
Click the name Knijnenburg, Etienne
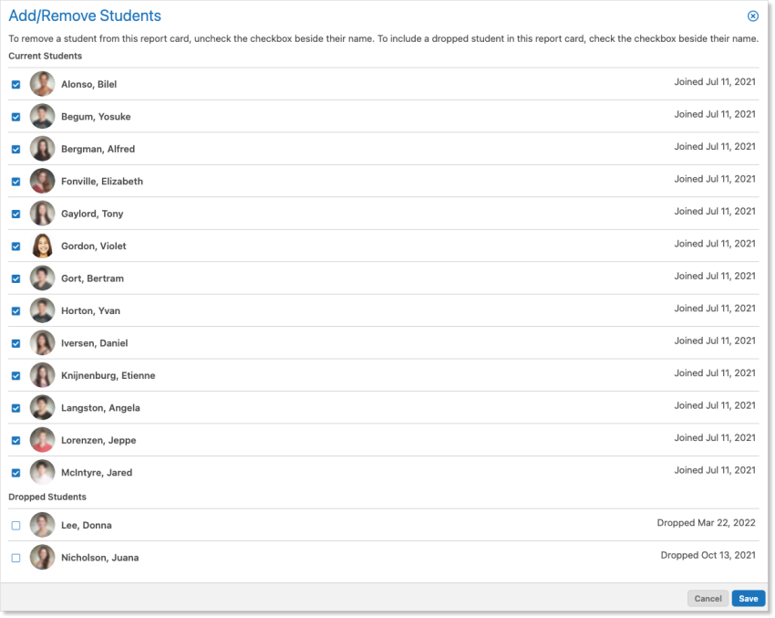click(108, 375)
